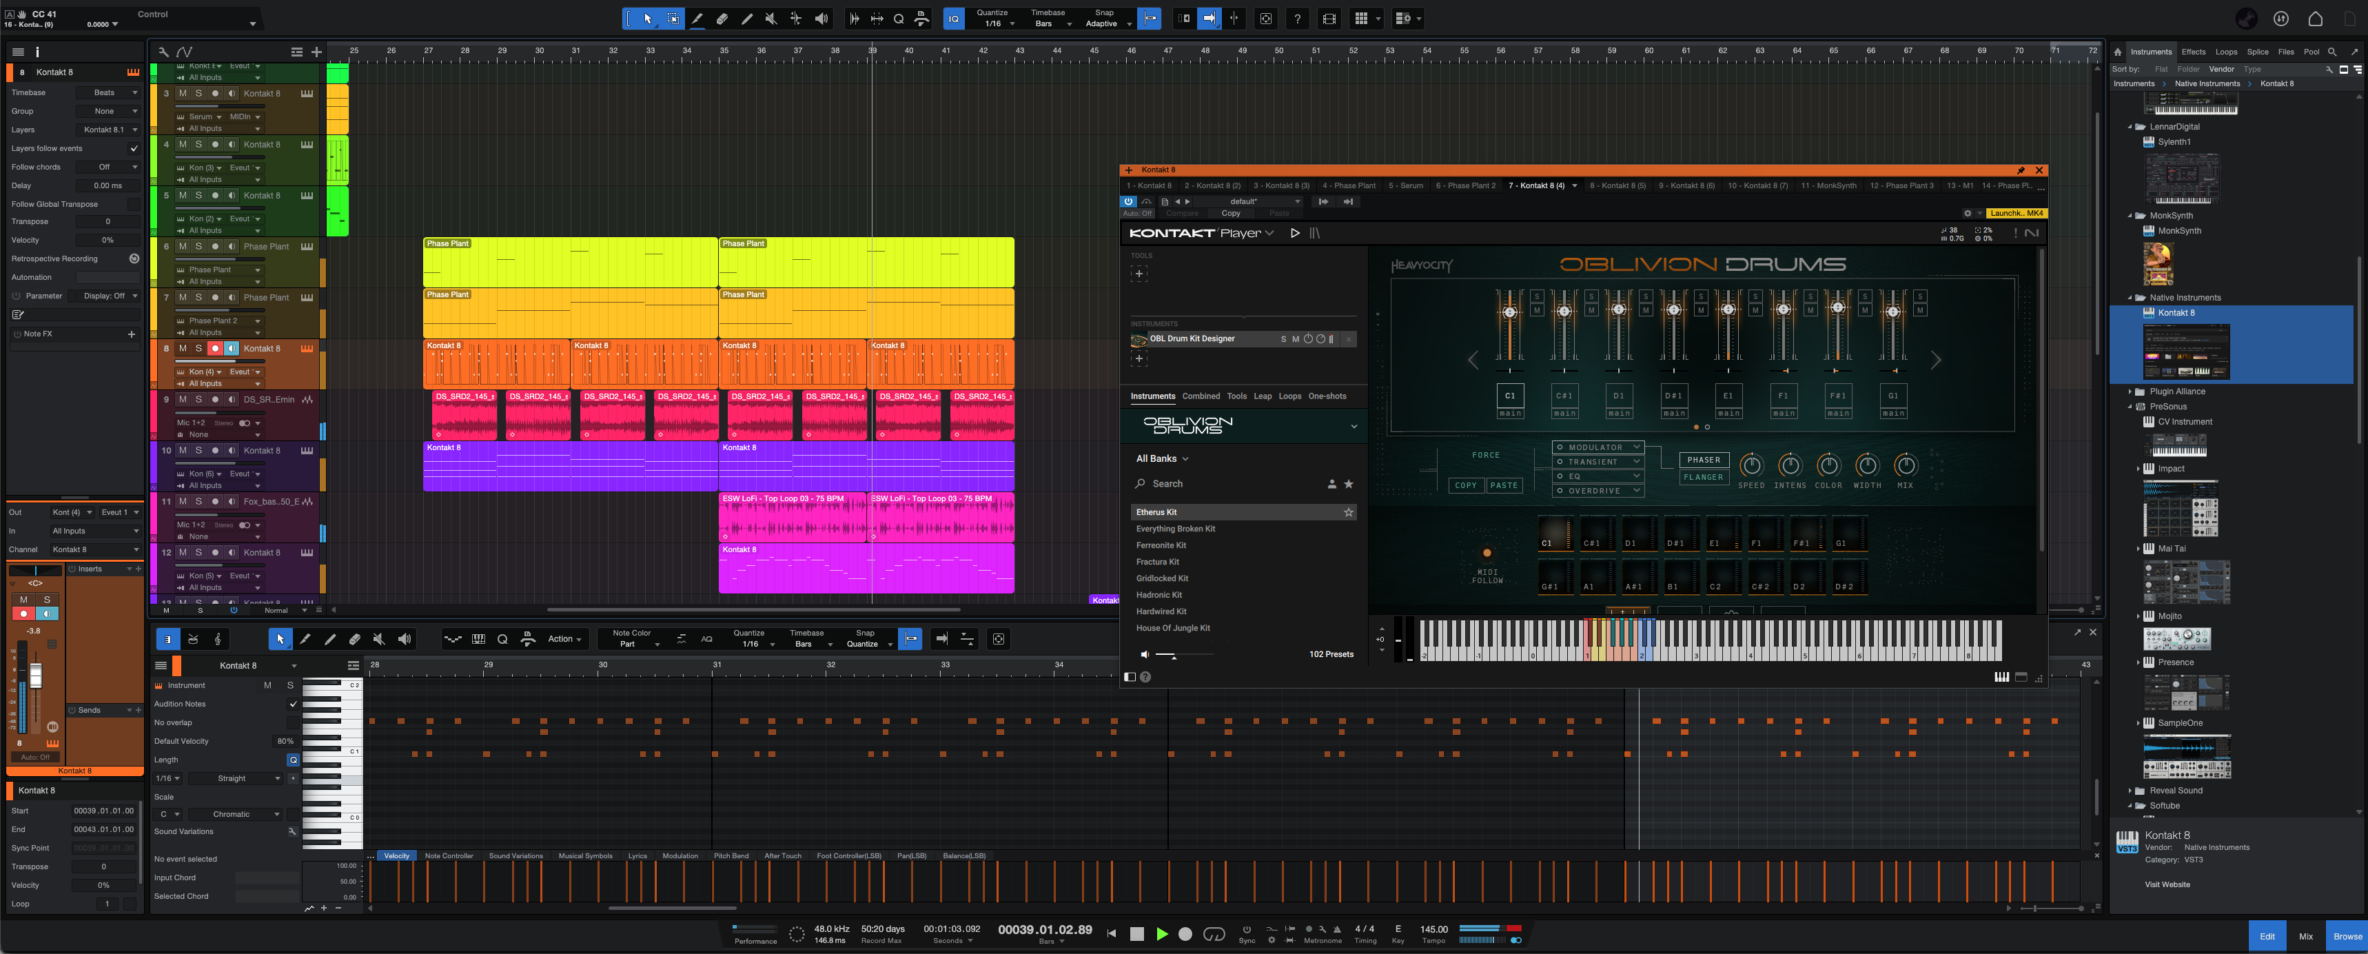Screen dimensions: 2368x954
Task: Expand the Plugin Alliance folder in browser
Action: pyautogui.click(x=2130, y=392)
